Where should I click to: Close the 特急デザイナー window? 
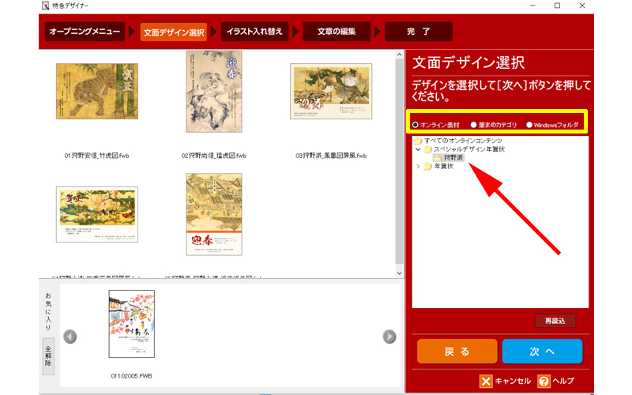(x=582, y=6)
